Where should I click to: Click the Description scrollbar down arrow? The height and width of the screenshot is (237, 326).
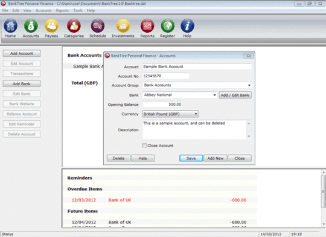(249, 136)
